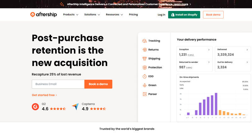Click the orange Book a demo button
252x134 pixels.
point(98,84)
